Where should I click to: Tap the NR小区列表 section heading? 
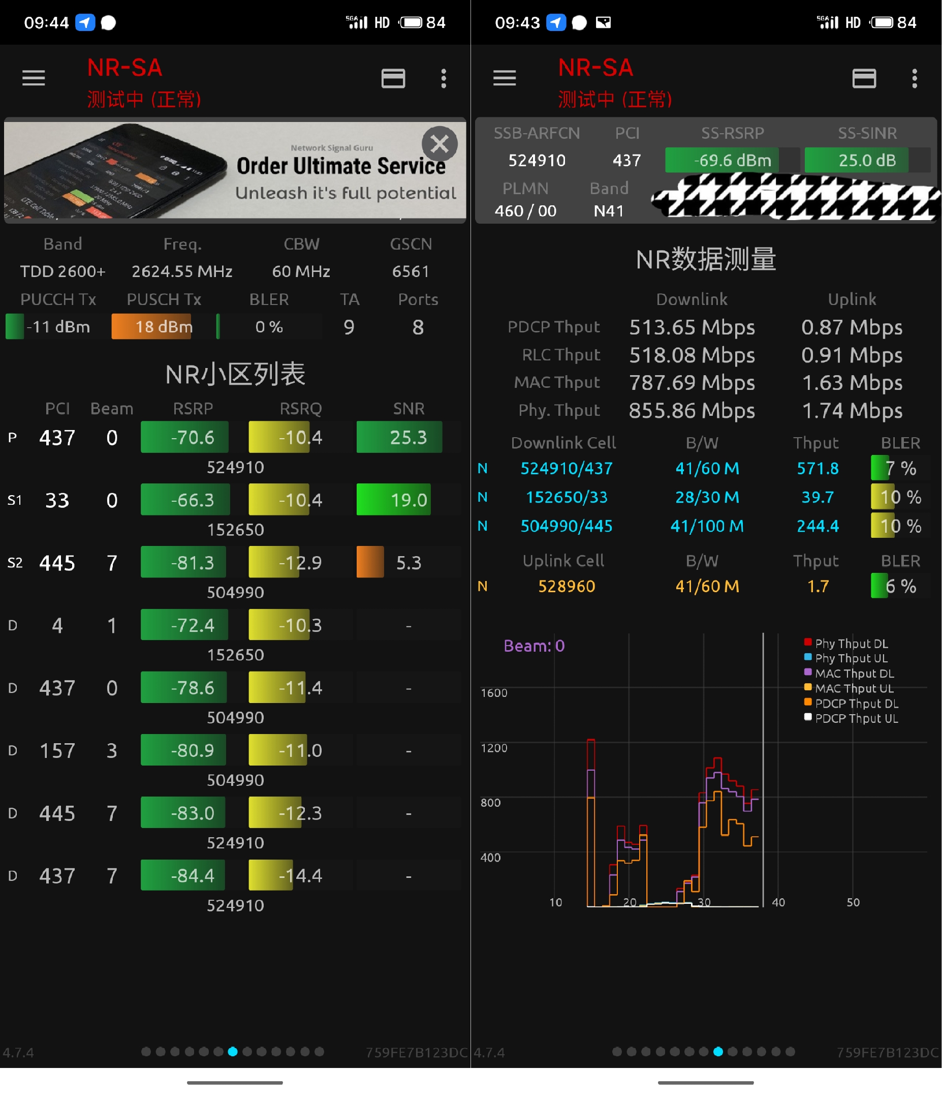[235, 374]
